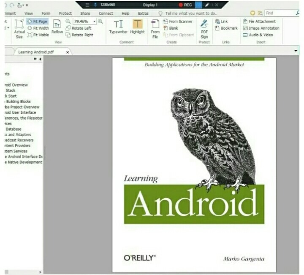
Task: Open the Database bookmark
Action: click(14, 129)
